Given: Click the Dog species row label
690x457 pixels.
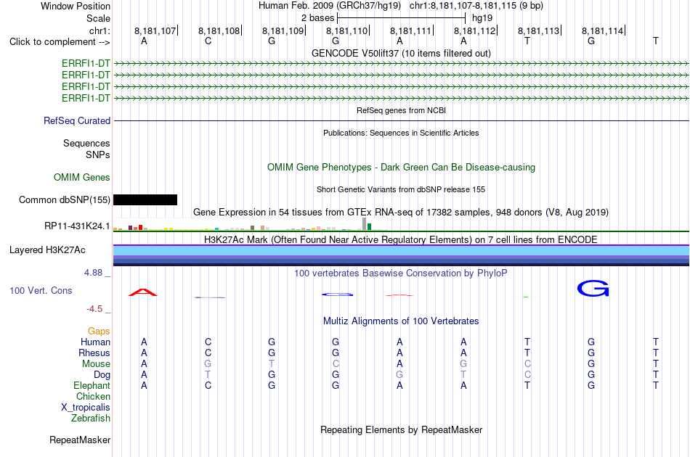Looking at the screenshot, I should point(102,375).
